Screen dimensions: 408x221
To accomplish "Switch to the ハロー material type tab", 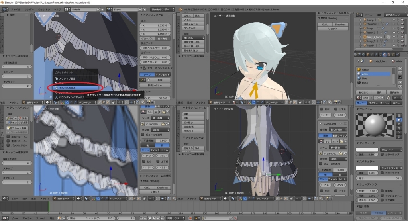I will [396, 103].
